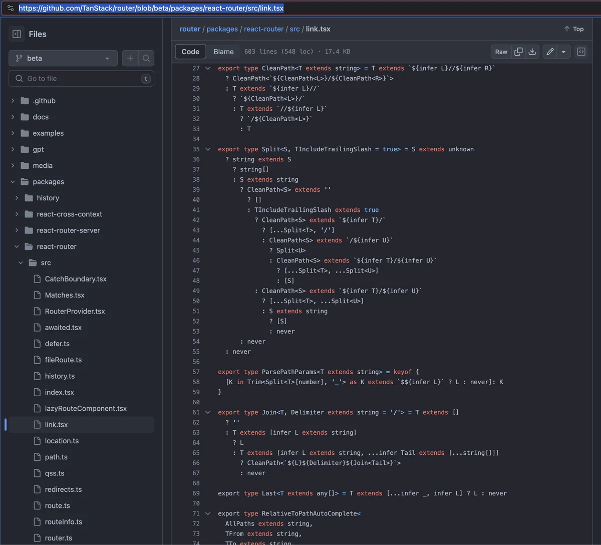Collapse the src folder
The image size is (601, 545).
(21, 262)
